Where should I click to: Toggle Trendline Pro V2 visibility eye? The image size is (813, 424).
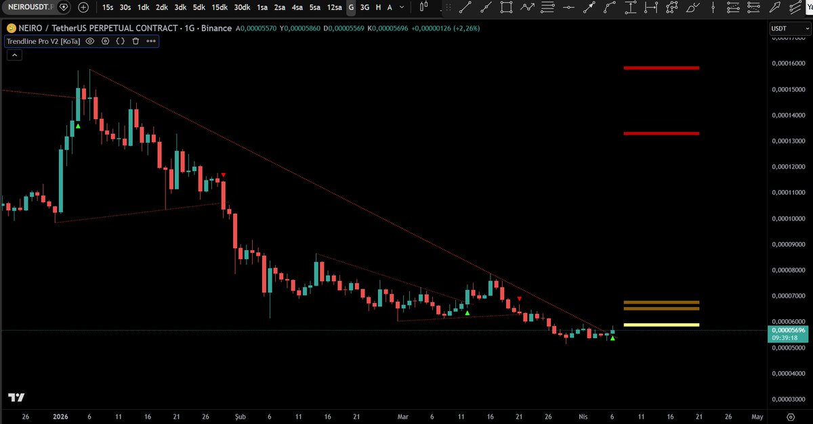(90, 41)
